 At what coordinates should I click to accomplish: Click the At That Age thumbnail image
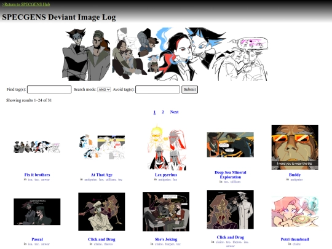point(101,147)
